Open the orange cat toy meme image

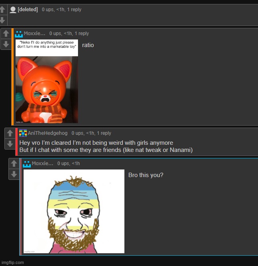click(x=47, y=81)
